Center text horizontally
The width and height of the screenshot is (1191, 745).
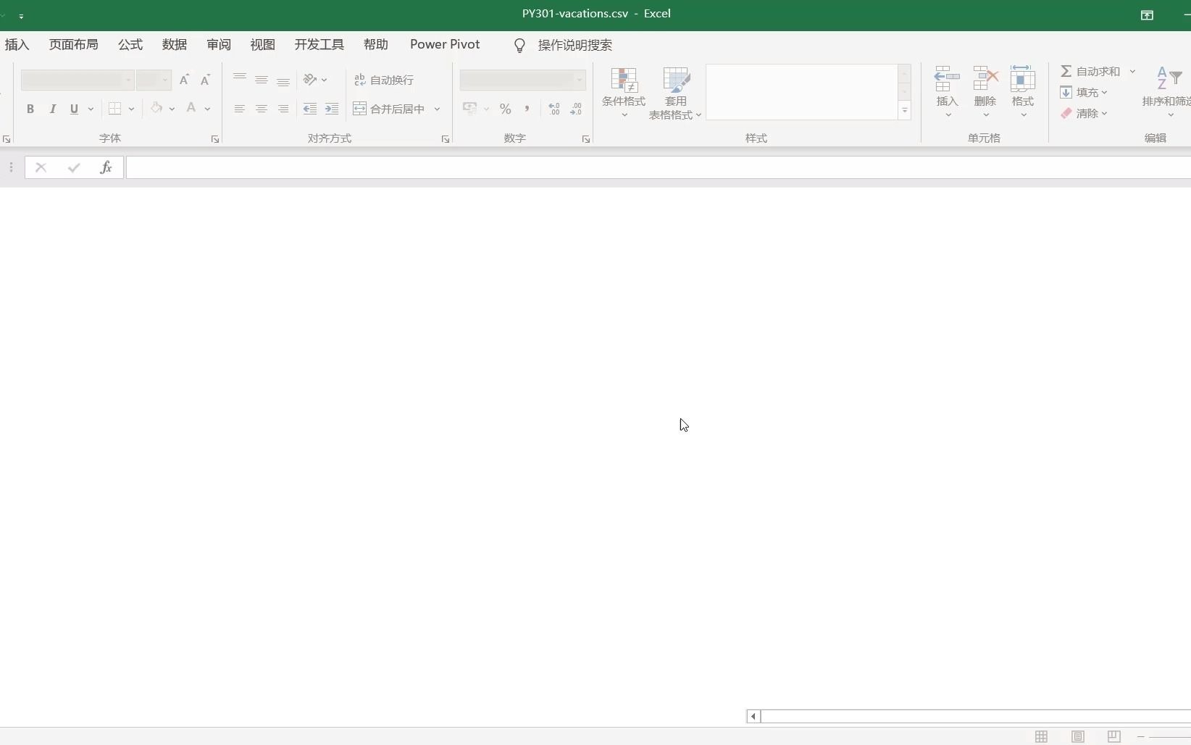(262, 109)
